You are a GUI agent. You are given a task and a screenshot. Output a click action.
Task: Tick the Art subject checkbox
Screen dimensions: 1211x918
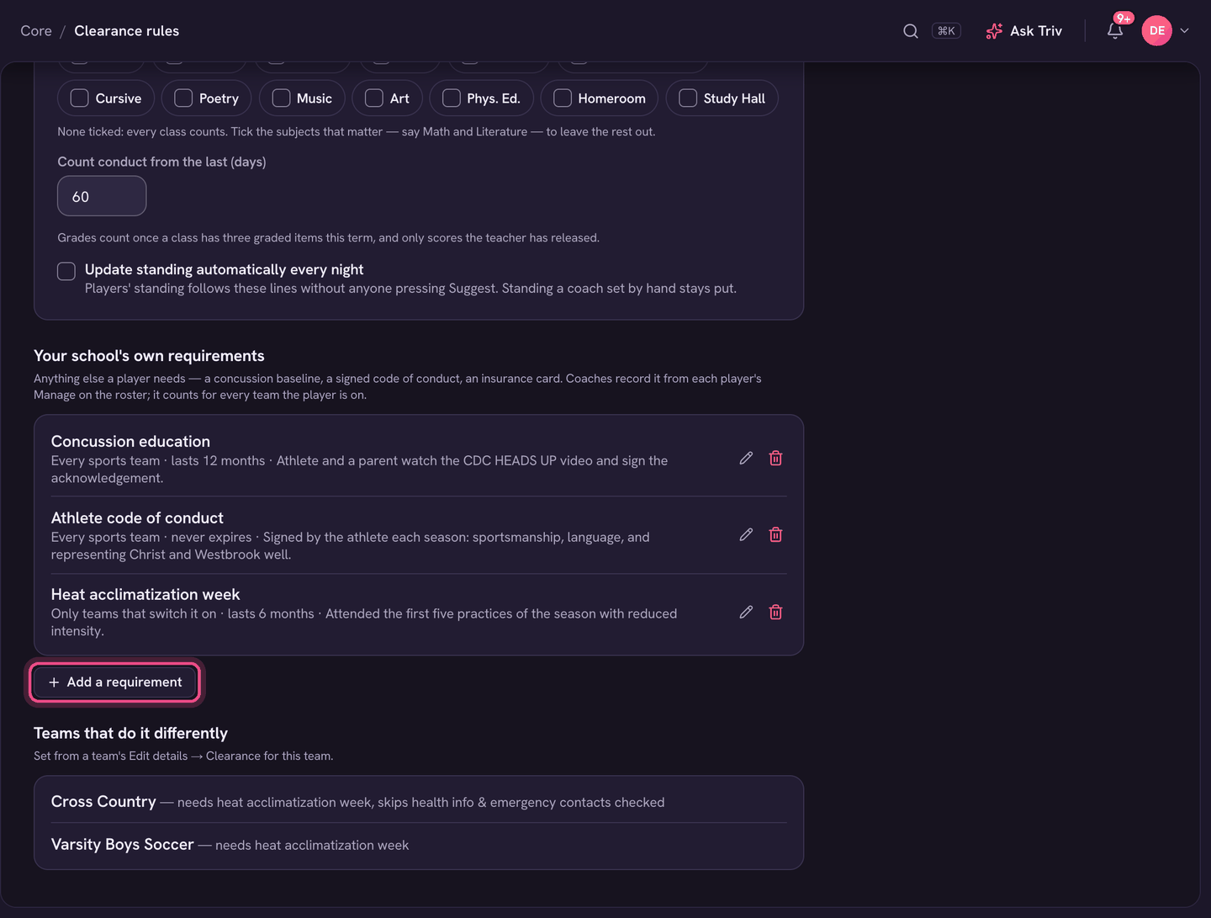(374, 98)
